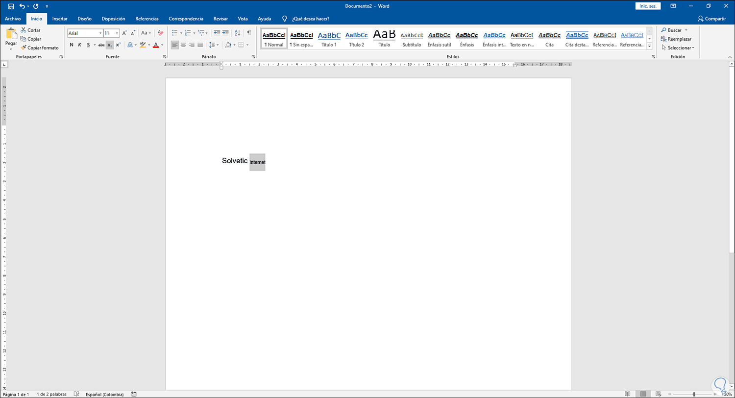The width and height of the screenshot is (735, 398).
Task: Open the Arial font name dropdown
Action: tap(100, 33)
